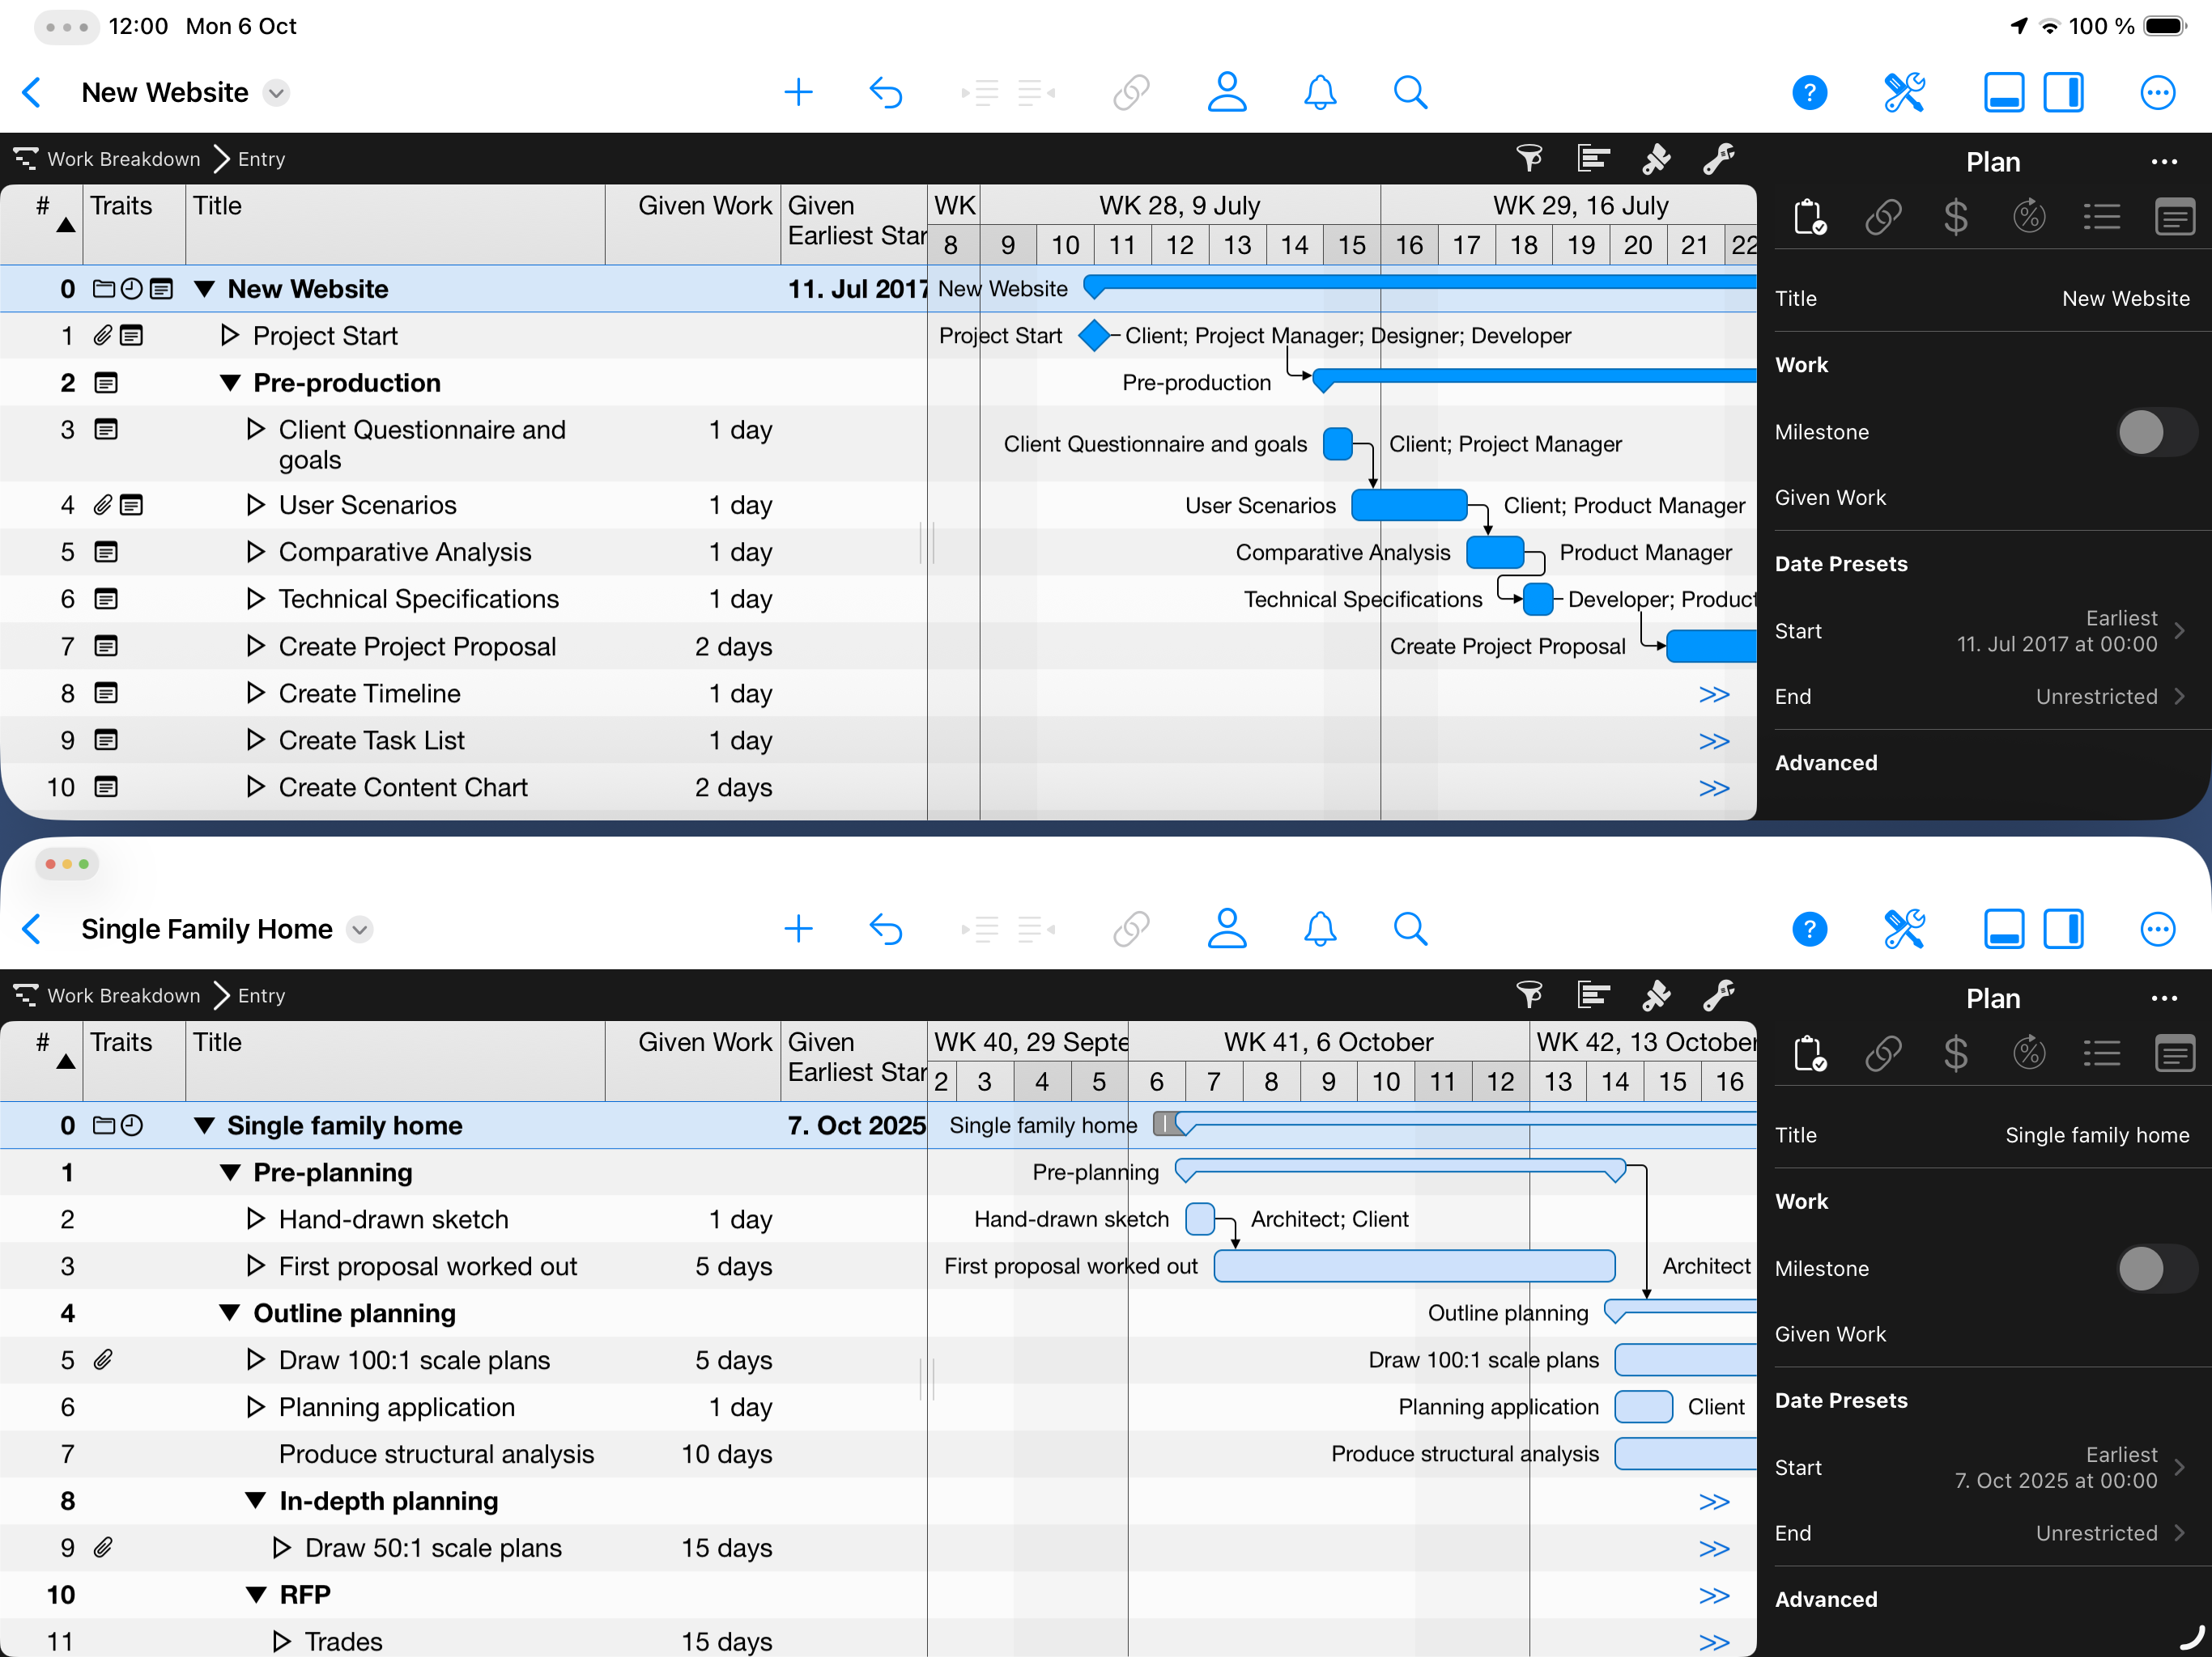Tap the jump arrows on Create Timeline row
Viewport: 2212px width, 1657px height.
pyautogui.click(x=1714, y=693)
